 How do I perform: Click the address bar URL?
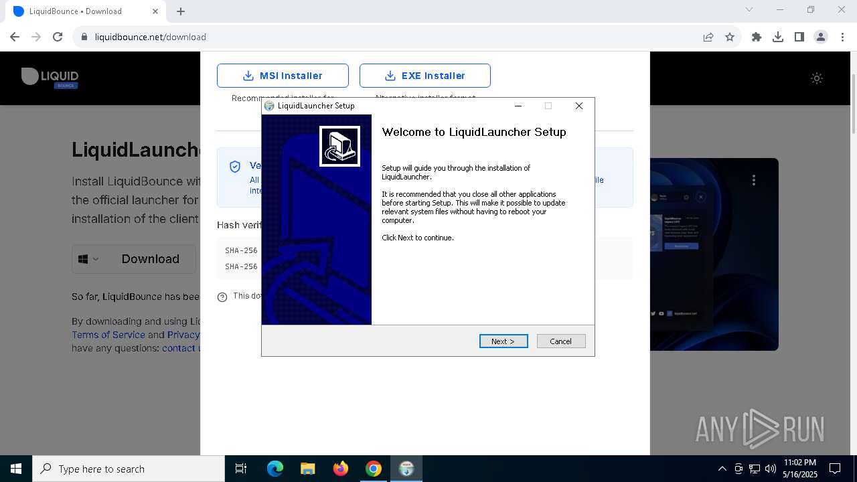coord(151,37)
